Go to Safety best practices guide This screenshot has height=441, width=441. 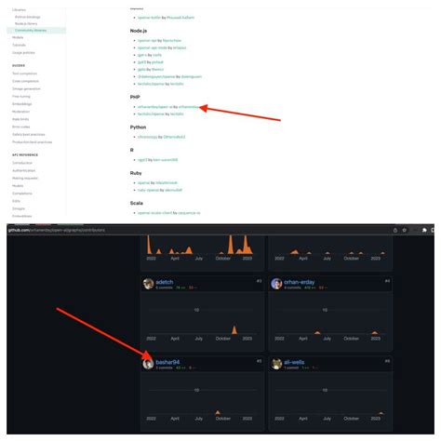29,134
